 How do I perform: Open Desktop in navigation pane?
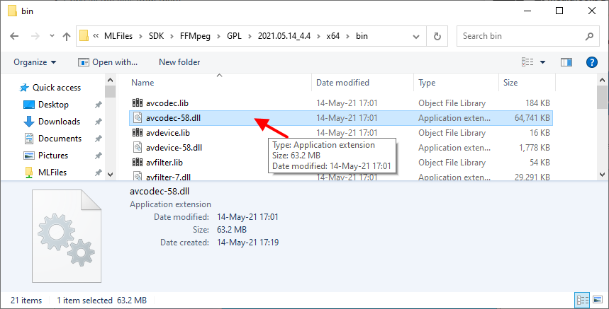[x=53, y=105]
